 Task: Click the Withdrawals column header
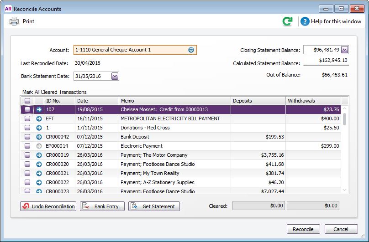pyautogui.click(x=313, y=100)
